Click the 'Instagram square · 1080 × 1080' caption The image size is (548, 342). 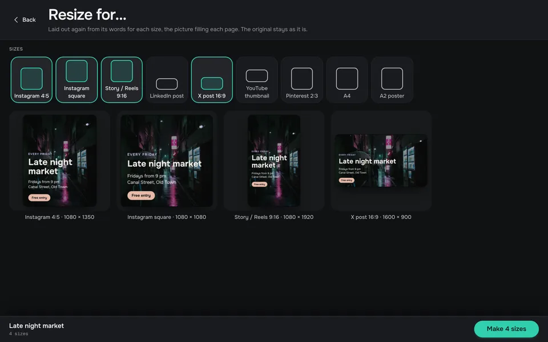pyautogui.click(x=167, y=217)
